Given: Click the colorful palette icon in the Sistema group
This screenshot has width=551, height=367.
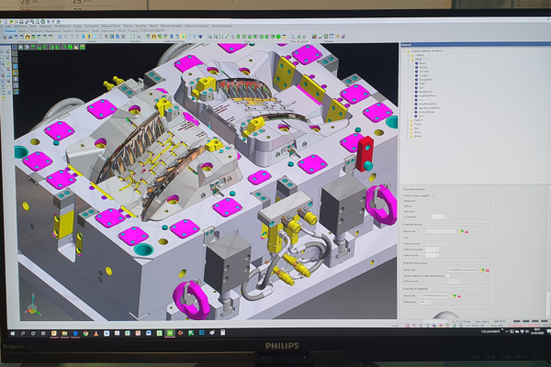Looking at the screenshot, I should click(x=314, y=37).
